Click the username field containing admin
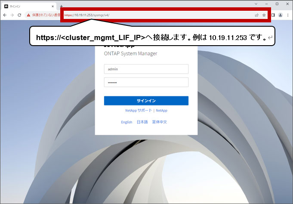 [146, 69]
